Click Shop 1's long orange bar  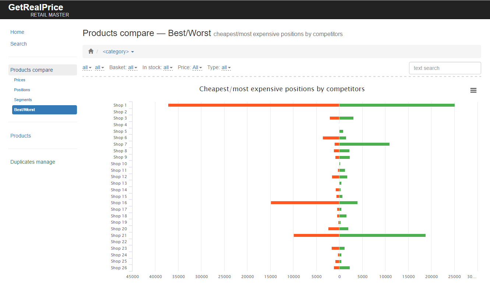[254, 105]
